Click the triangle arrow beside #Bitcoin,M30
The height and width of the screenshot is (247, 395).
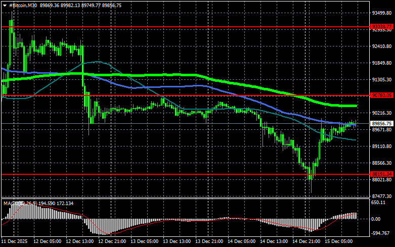tap(5, 5)
